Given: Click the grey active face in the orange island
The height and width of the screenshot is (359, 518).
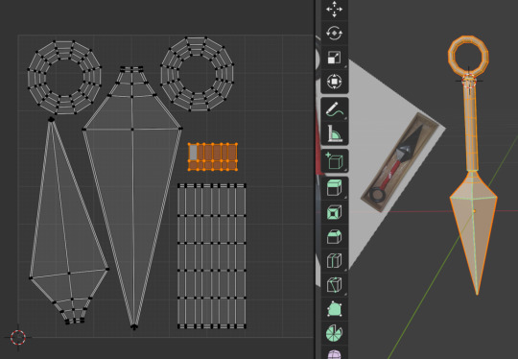Looking at the screenshot, I should point(193,153).
